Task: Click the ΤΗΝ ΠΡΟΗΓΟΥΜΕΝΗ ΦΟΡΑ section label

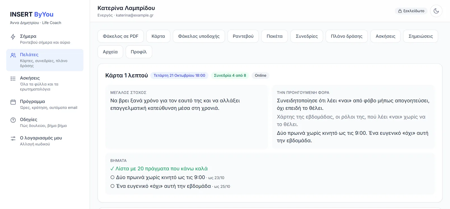Action: click(x=303, y=92)
